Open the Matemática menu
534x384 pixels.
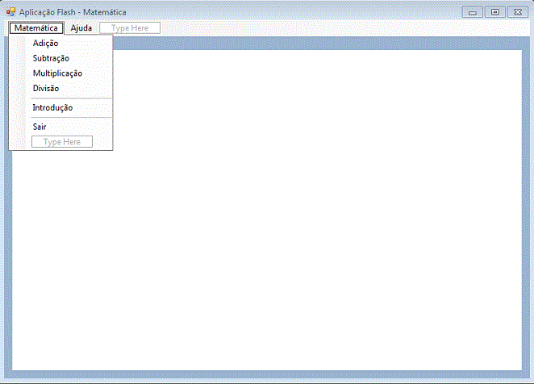click(36, 28)
